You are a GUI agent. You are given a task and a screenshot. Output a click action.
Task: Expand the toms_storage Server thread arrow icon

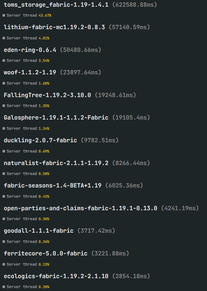coord(4,15)
